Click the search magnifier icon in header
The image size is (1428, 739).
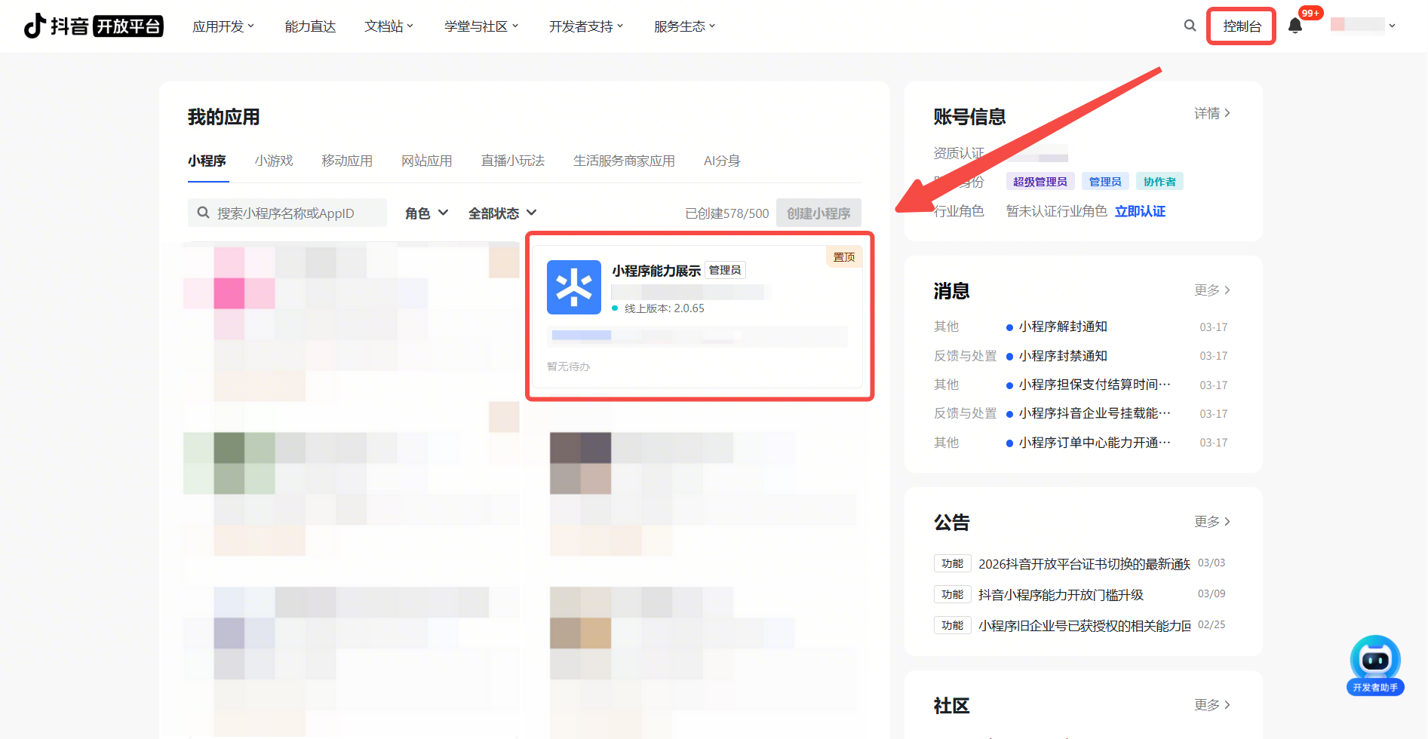(x=1190, y=26)
